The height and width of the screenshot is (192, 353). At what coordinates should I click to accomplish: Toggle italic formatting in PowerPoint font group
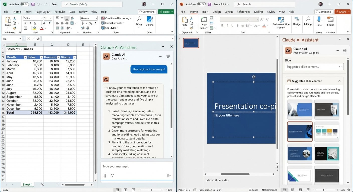[227, 25]
